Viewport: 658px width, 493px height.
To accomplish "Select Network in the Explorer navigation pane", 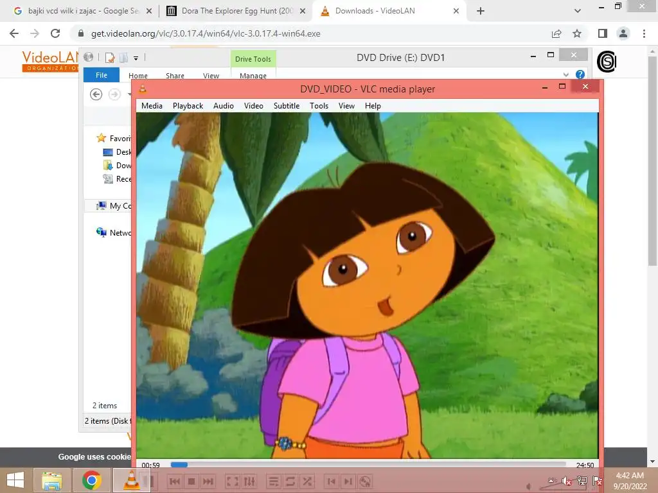I will (114, 232).
